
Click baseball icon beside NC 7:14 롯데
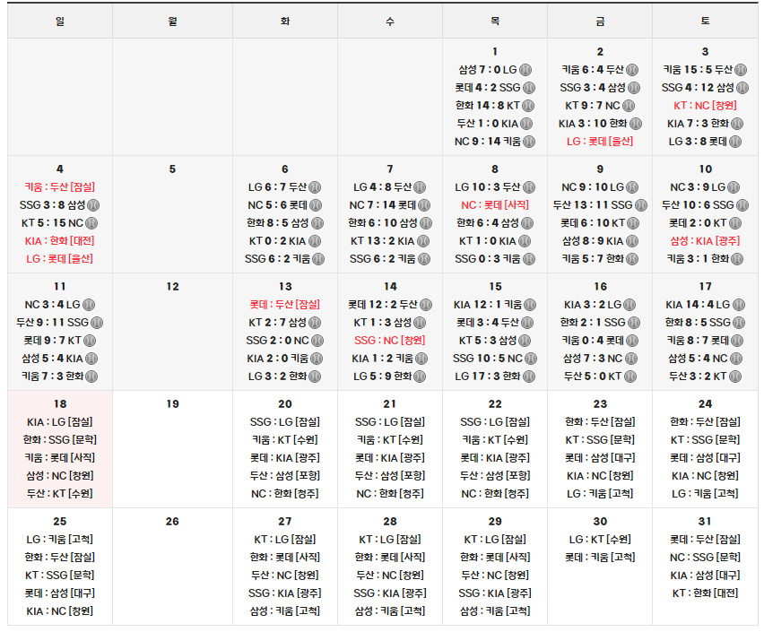(x=424, y=205)
